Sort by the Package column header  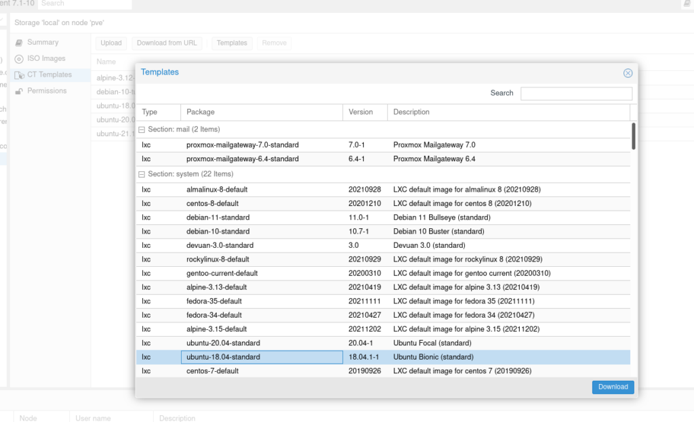click(262, 112)
